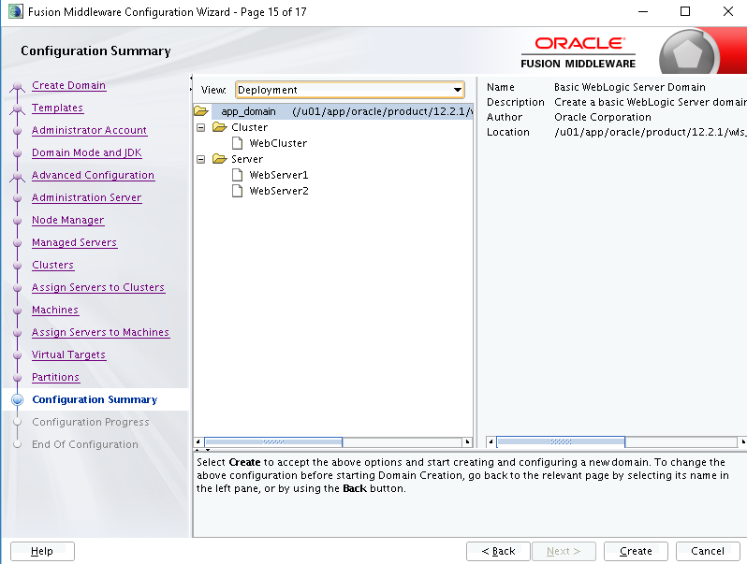Open the Administration Server step

87,197
